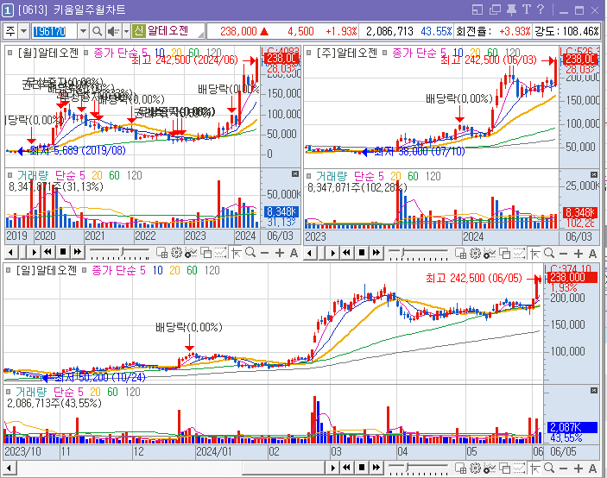Click the 120 moving average label on daily chart
Image resolution: width=607 pixels, height=478 pixels.
tap(212, 270)
